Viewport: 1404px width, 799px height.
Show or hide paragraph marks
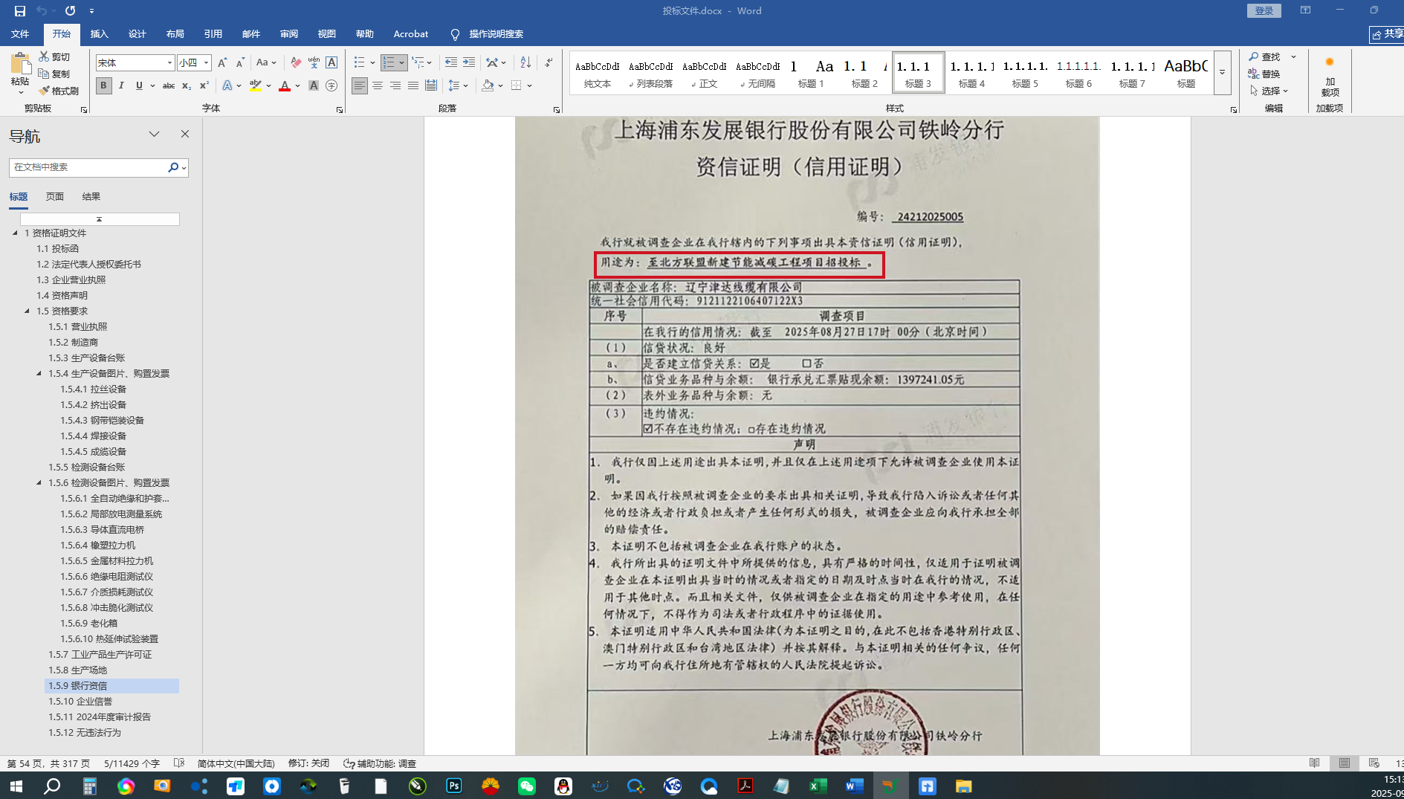pos(549,62)
